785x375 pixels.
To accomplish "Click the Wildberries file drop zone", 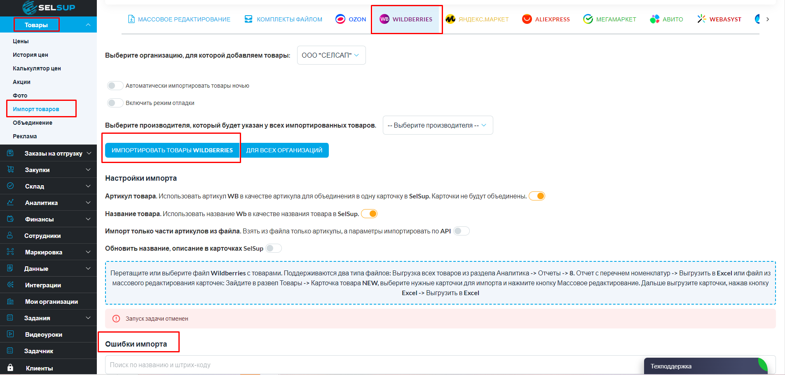I will [x=441, y=283].
